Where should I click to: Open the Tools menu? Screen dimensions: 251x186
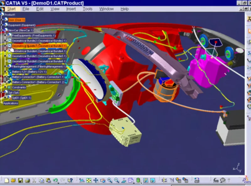[88, 9]
